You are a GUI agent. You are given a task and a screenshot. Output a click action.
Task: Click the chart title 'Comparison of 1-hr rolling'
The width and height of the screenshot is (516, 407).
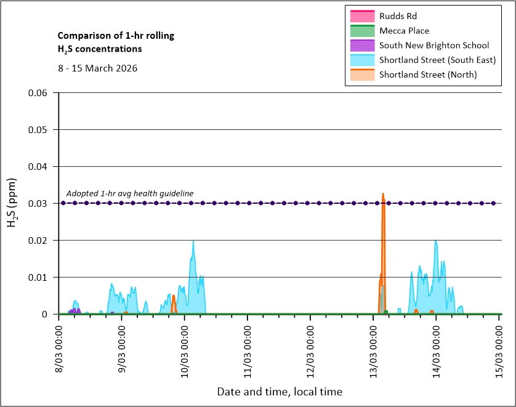116,36
